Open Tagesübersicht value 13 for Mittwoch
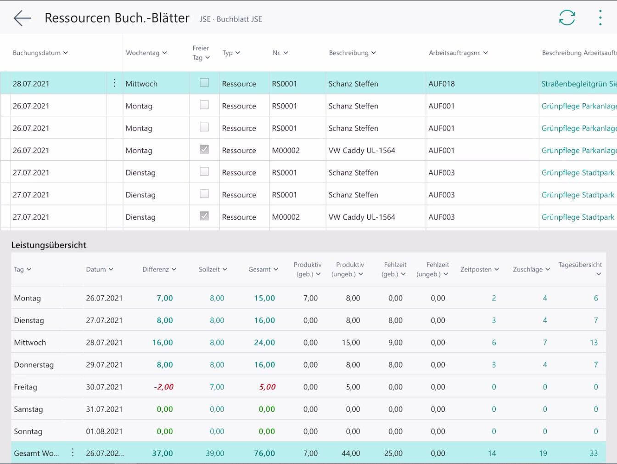This screenshot has height=464, width=617. [594, 343]
